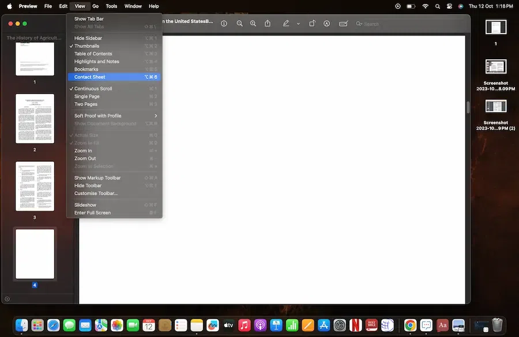This screenshot has height=337, width=519.
Task: Open the Go menu
Action: click(95, 6)
